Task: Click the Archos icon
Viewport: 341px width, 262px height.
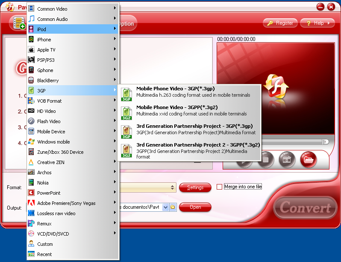Action: 31,172
